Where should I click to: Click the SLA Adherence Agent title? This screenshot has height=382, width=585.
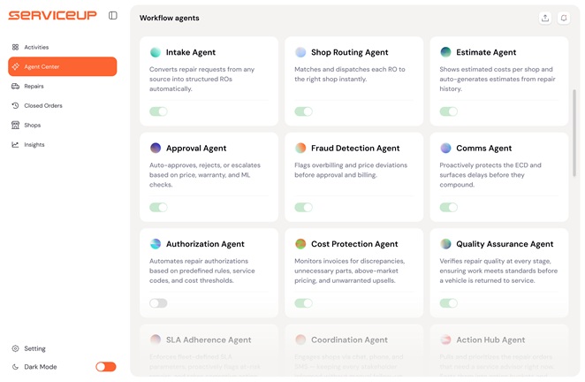click(209, 340)
